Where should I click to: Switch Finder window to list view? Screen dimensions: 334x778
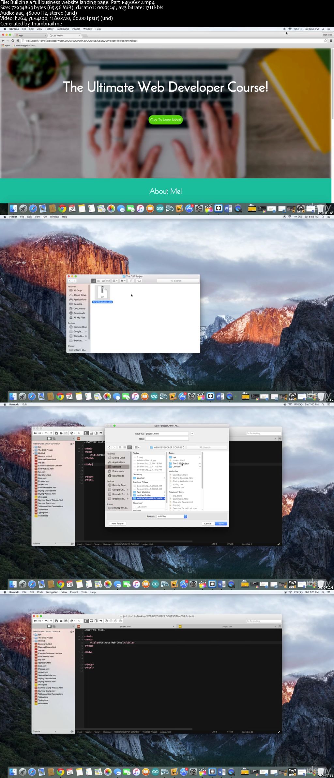coord(98,281)
